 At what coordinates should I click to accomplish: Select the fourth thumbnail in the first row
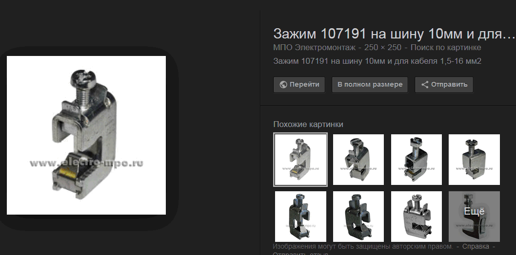click(x=474, y=160)
